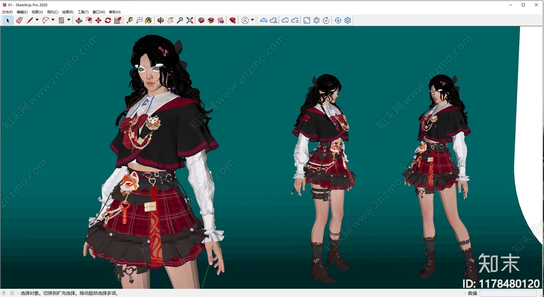This screenshot has height=297, width=544.
Task: Open the 工具(T) menu
Action: [83, 12]
